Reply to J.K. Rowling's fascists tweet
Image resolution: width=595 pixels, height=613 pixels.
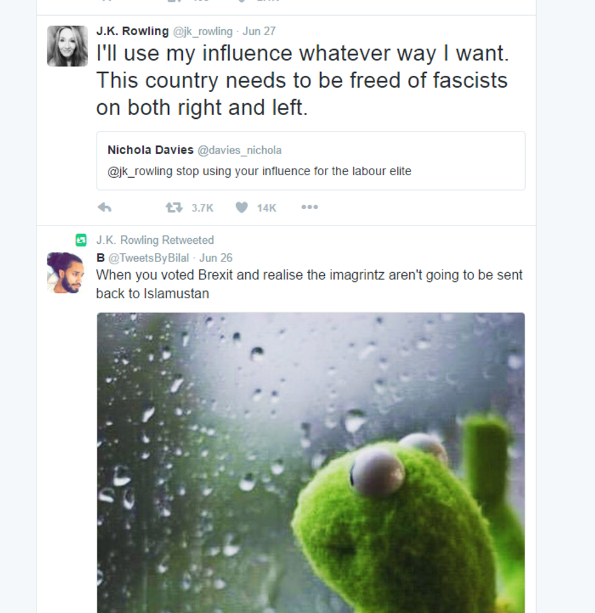tap(104, 207)
